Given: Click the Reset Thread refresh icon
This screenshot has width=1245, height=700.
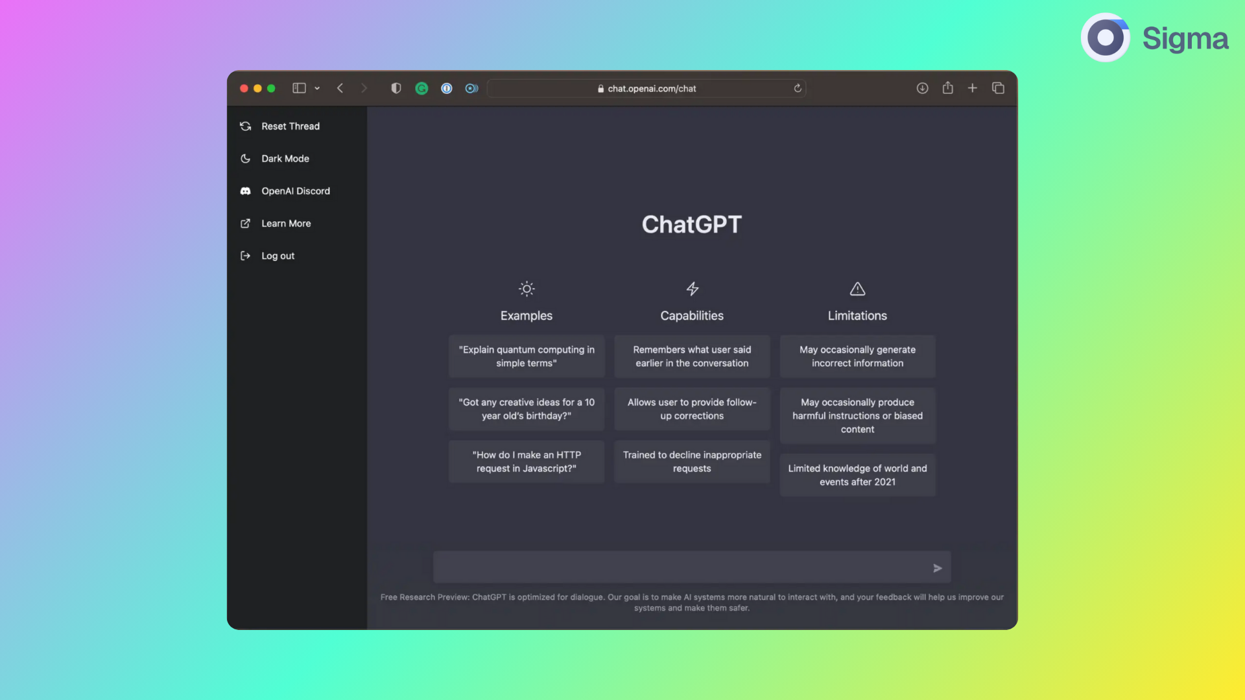Looking at the screenshot, I should click(245, 126).
